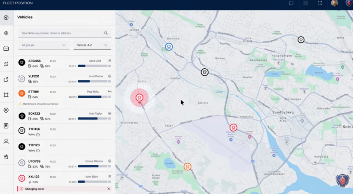Select the XXL123 vehicle name
353x194 pixels.
(34, 177)
